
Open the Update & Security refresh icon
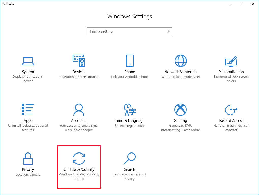coord(79,159)
